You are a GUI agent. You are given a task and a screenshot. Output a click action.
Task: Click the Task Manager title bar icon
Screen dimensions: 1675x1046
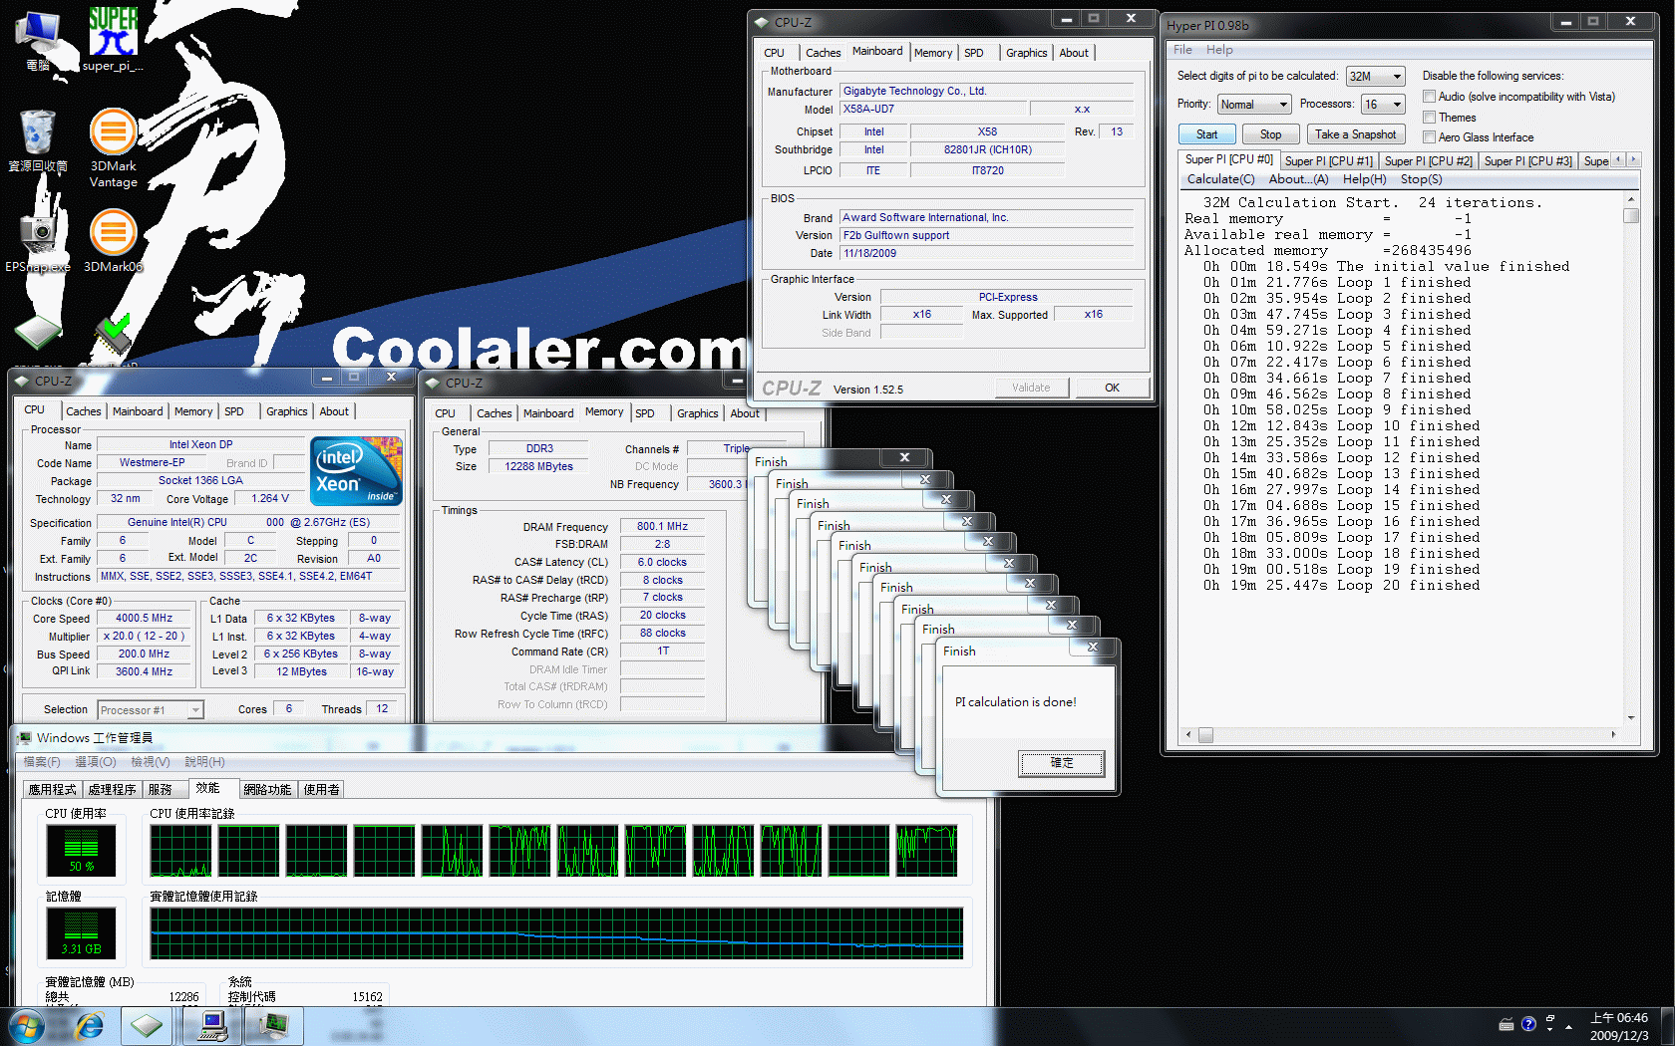pyautogui.click(x=24, y=738)
